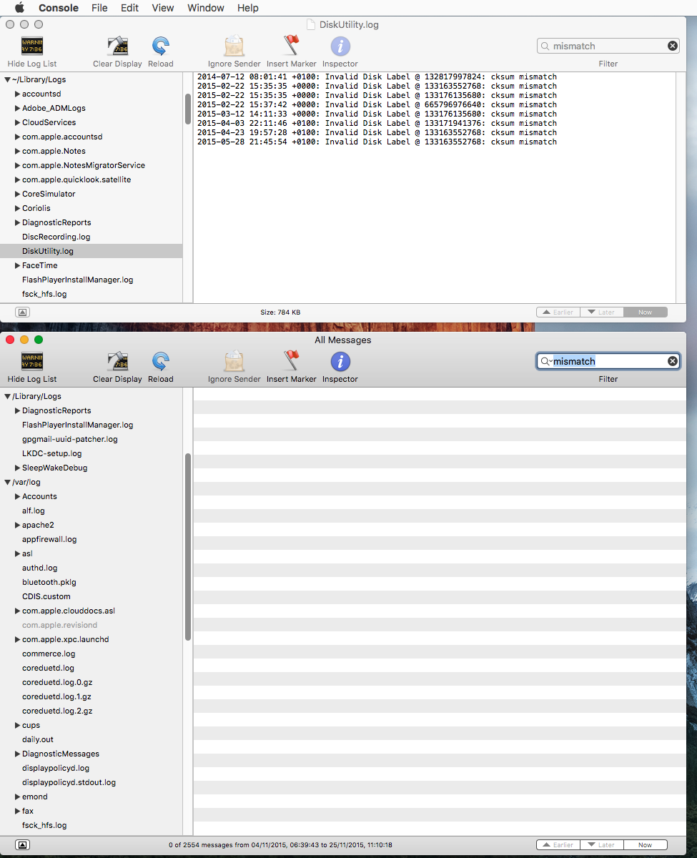The width and height of the screenshot is (697, 858).
Task: Select alf.log in /var/log
Action: tap(34, 511)
